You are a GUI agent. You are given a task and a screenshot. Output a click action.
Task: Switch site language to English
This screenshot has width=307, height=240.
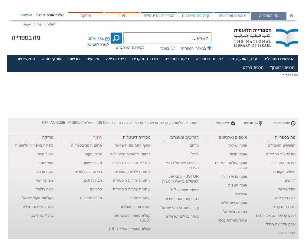50,24
